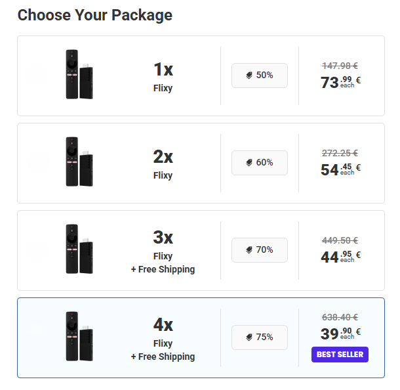
Task: Click the Flixy stick image in 2x row
Action: point(79,163)
